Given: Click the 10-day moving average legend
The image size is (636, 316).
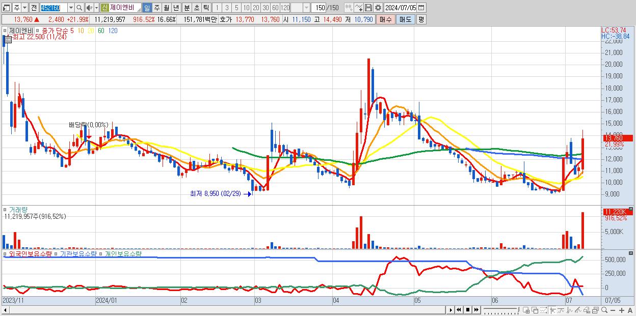Looking at the screenshot, I should point(81,31).
